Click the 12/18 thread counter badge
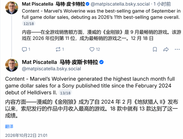This screenshot has height=139, width=183. pyautogui.click(x=29, y=24)
